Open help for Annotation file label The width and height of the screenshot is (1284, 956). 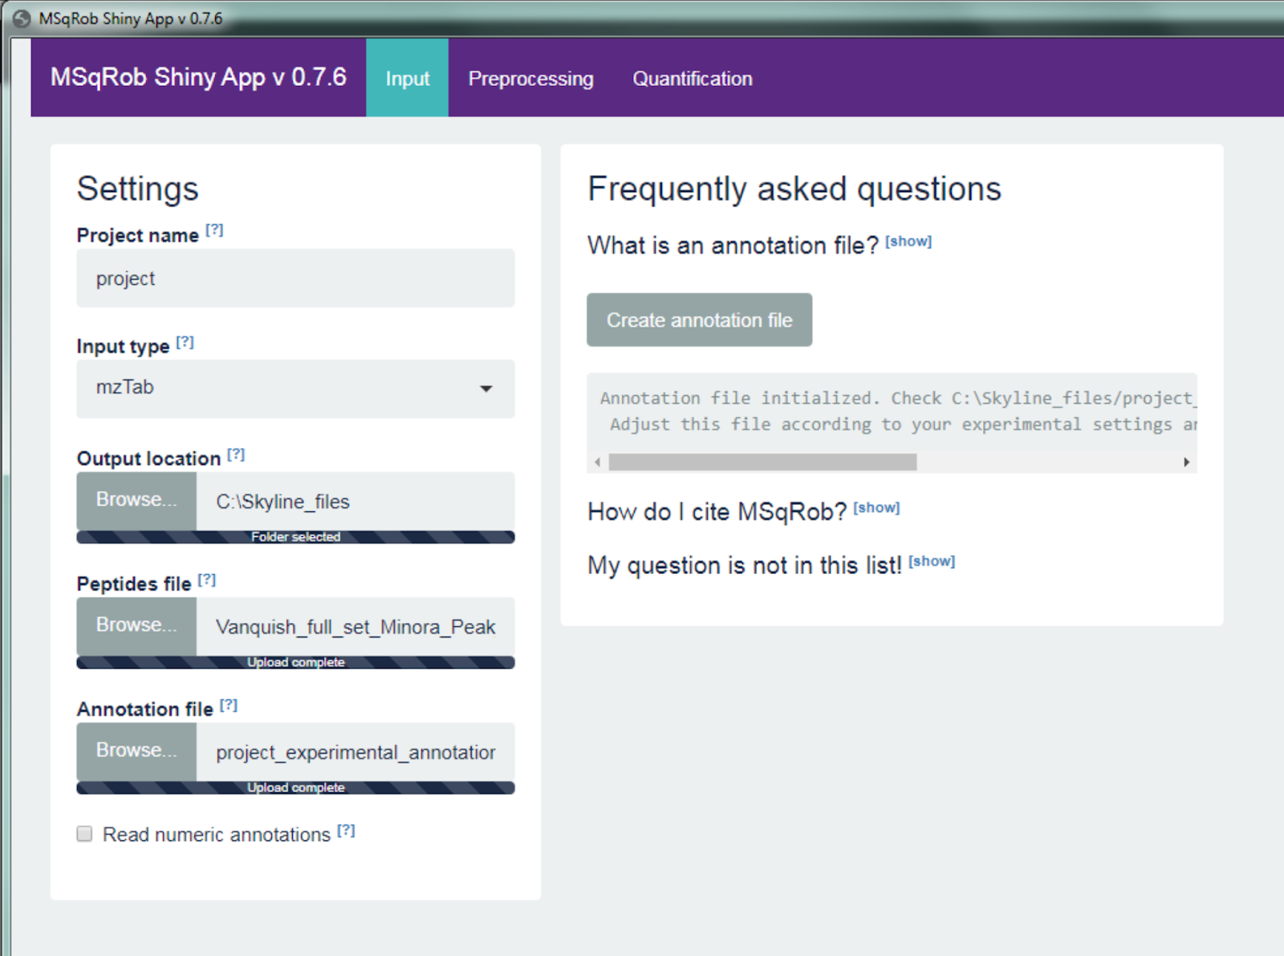(x=229, y=705)
